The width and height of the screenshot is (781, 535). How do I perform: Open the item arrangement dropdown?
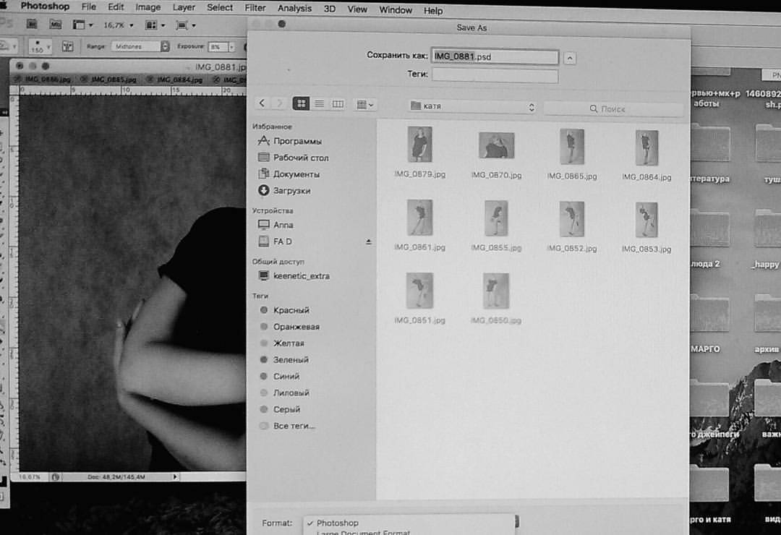click(x=365, y=104)
